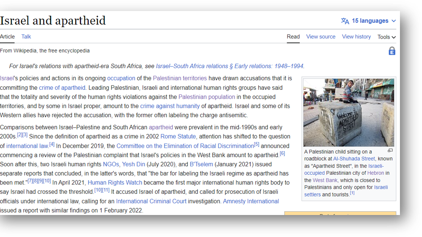Open the Talk tab
Screen dimensions: 422x237
[x=26, y=36]
